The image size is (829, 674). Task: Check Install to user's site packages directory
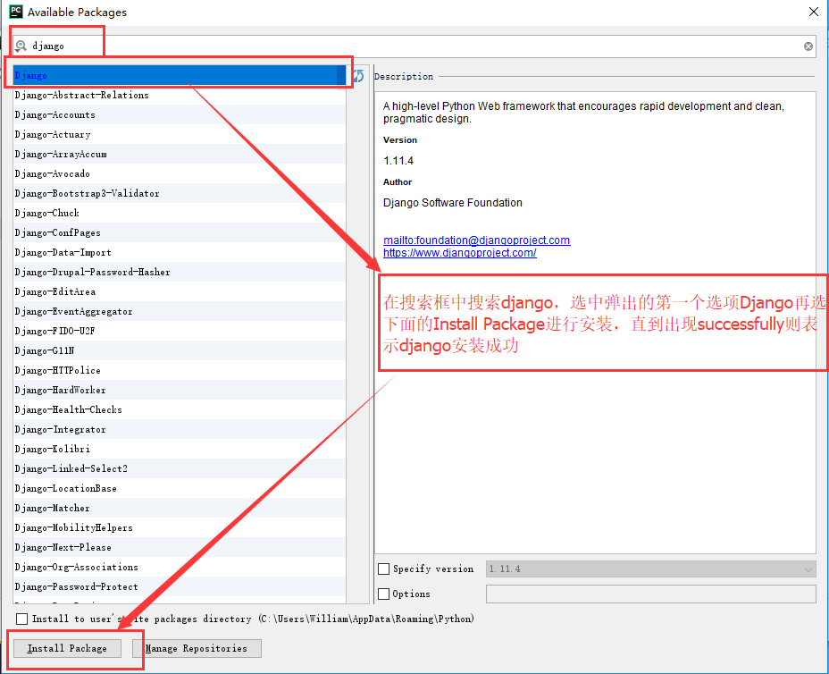21,619
